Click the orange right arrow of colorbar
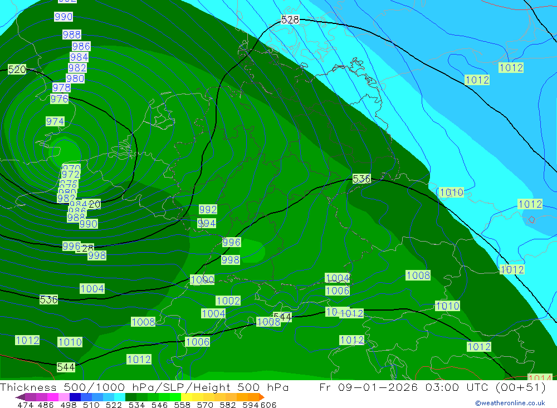Screen dimensions: 557x408 pos(262,397)
